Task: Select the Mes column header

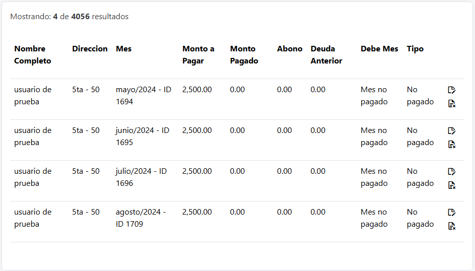Action: point(123,49)
